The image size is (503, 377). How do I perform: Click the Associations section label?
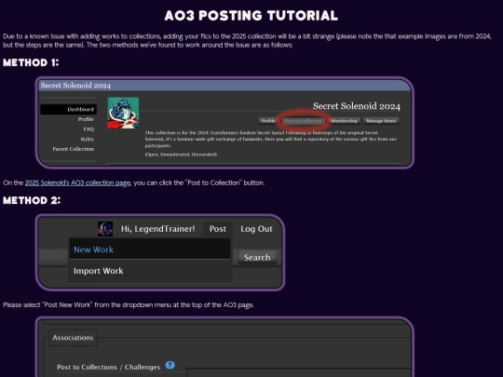pyautogui.click(x=73, y=338)
